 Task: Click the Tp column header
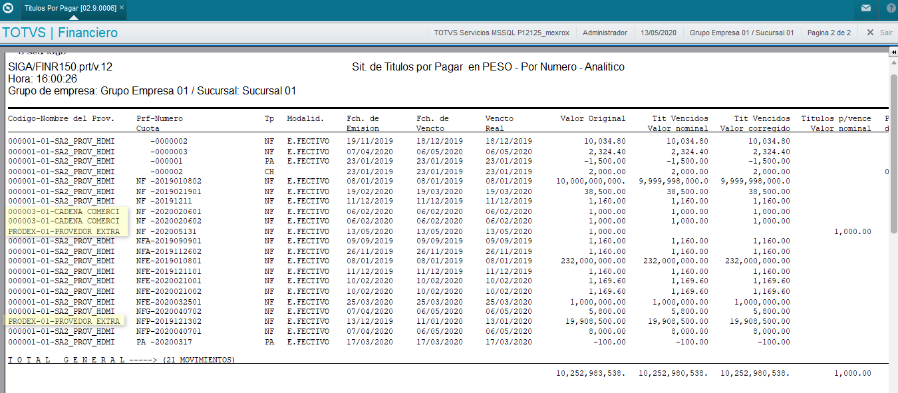269,118
